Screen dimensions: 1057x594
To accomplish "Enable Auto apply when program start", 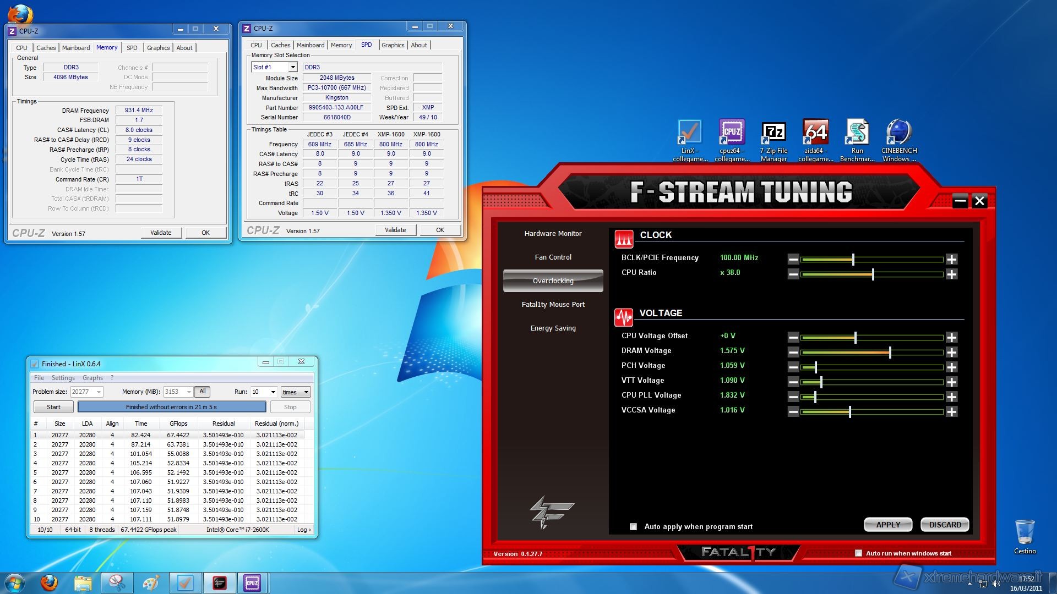I will (633, 526).
